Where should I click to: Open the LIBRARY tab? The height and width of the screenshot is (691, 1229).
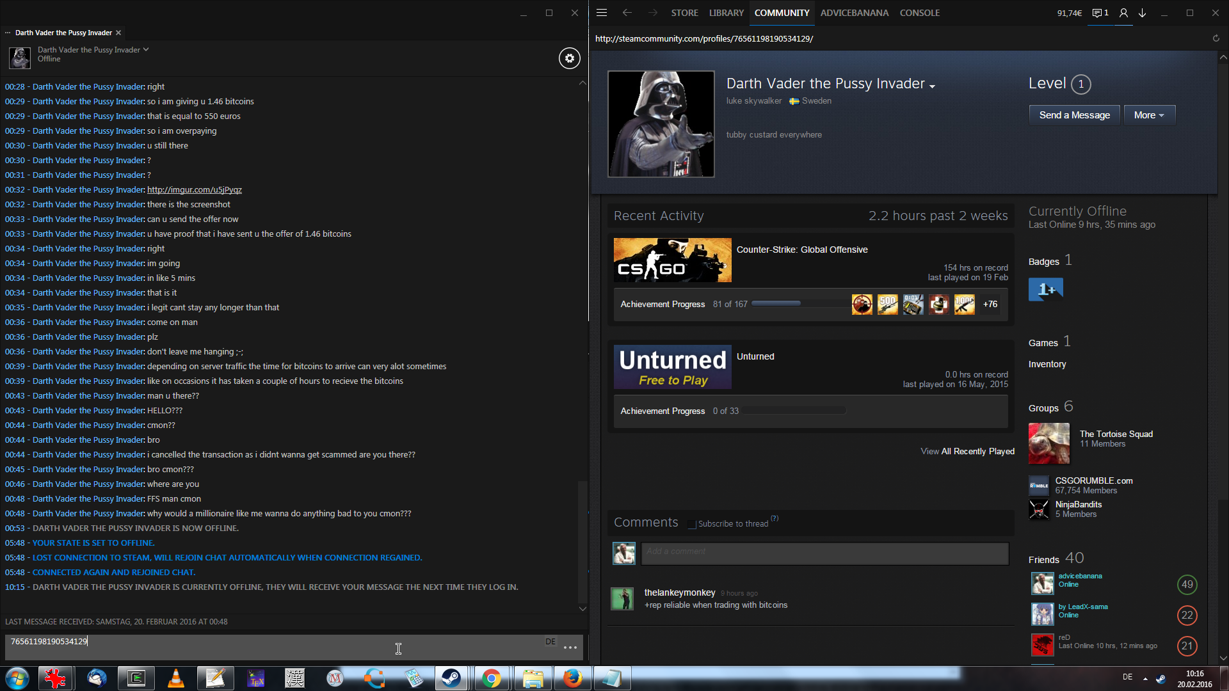coord(726,13)
